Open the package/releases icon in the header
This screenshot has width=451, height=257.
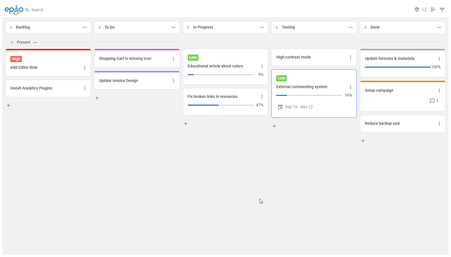point(417,9)
